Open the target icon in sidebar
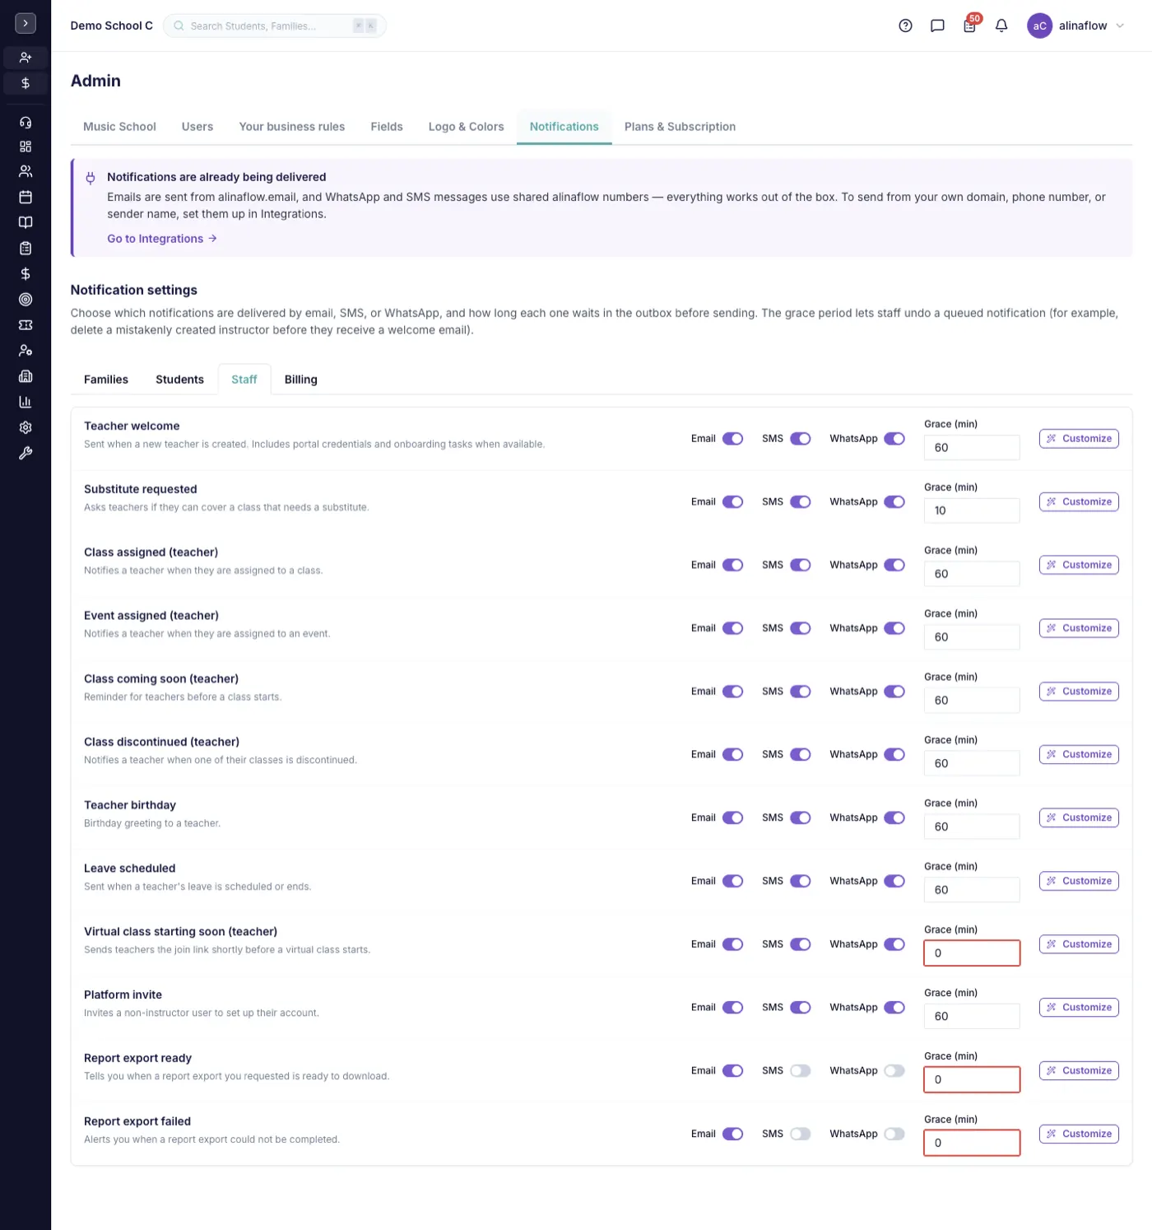Viewport: 1152px width, 1230px height. 26,300
